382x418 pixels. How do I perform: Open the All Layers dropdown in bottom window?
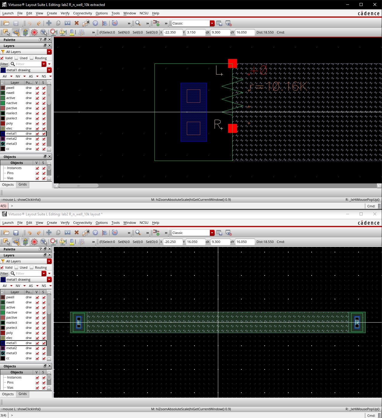click(49, 261)
